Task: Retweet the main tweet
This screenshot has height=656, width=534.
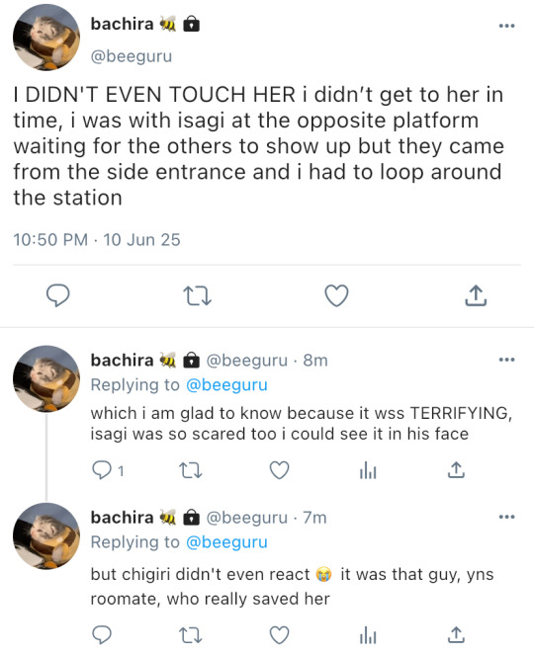Action: point(197,295)
